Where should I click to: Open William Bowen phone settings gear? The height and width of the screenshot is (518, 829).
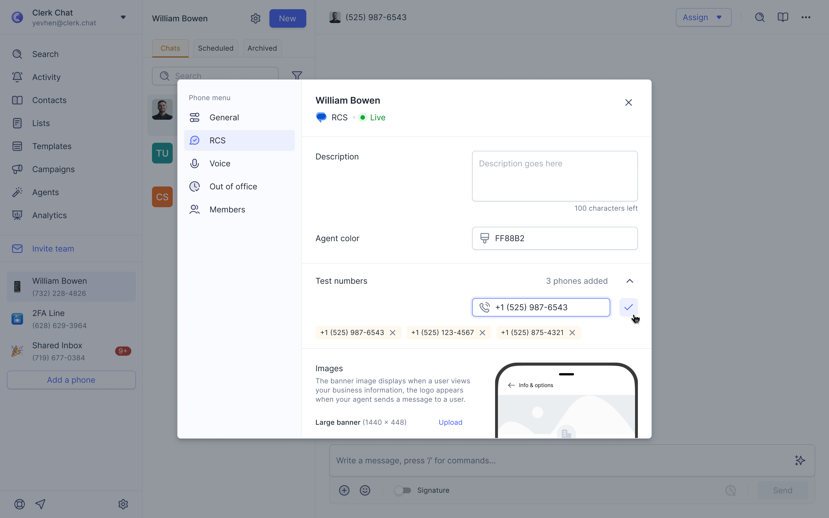pyautogui.click(x=256, y=18)
